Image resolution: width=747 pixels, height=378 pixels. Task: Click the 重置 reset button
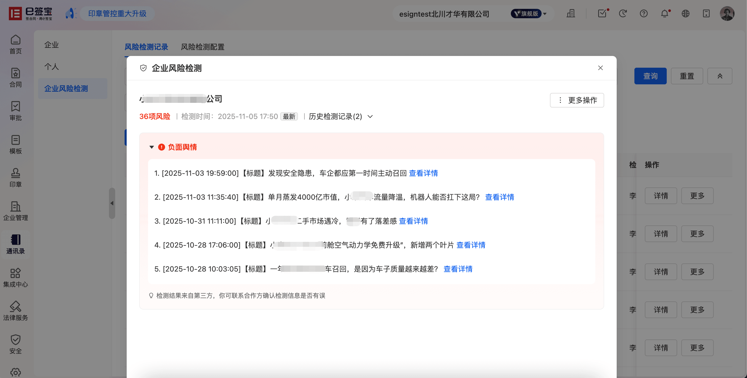click(x=687, y=76)
